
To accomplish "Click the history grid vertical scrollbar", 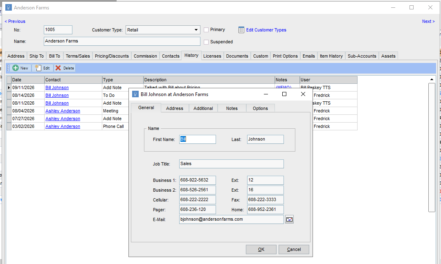I will [432, 147].
